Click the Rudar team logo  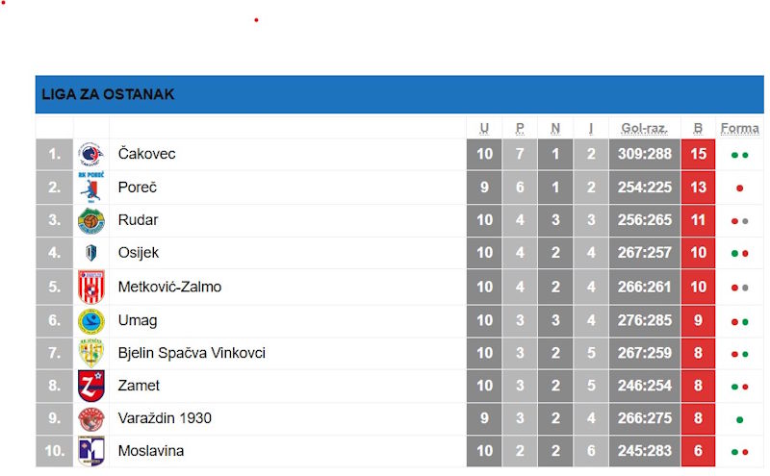point(90,221)
